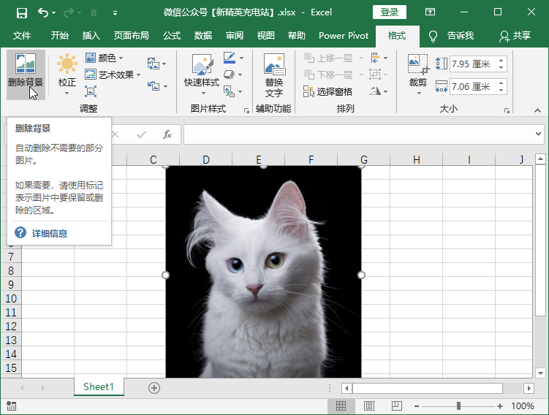Click the 替换文字 alt text button

click(x=274, y=75)
